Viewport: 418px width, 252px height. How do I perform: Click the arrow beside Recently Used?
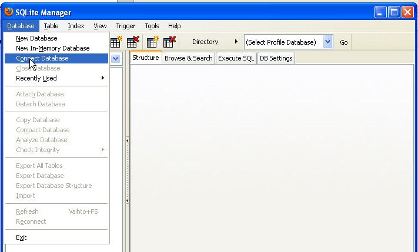pos(103,78)
